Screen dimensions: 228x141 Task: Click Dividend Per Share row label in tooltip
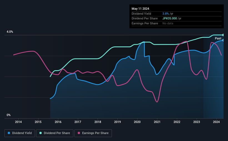point(145,19)
